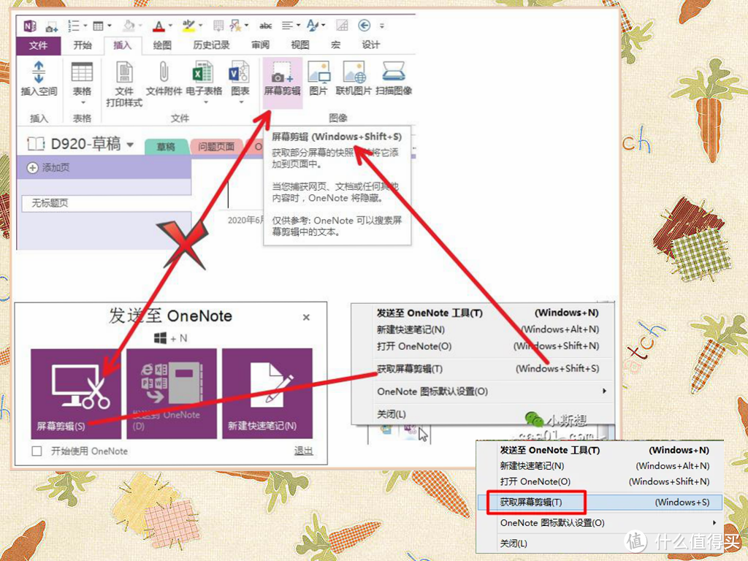This screenshot has height=561, width=748.
Task: Apply yellow text highlight pen icon
Action: (x=189, y=26)
